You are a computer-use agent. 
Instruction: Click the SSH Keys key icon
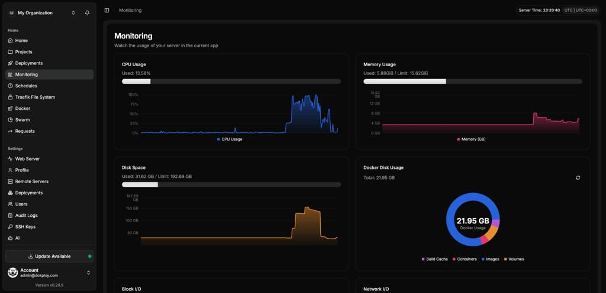coord(10,227)
